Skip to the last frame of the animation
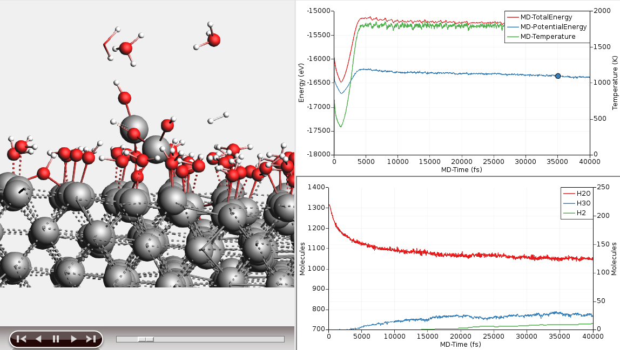620x350 pixels. 91,339
